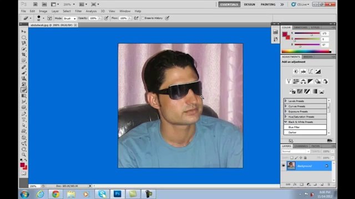
Task: Switch to the Masks tab
Action: click(x=308, y=56)
